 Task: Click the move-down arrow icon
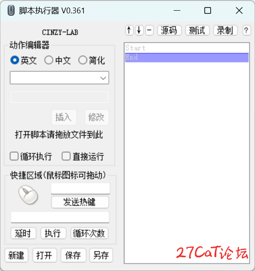(x=139, y=30)
